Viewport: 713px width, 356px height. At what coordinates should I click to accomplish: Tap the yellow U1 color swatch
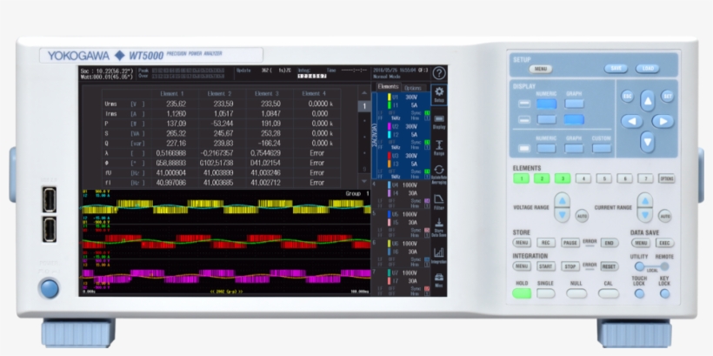click(x=390, y=97)
